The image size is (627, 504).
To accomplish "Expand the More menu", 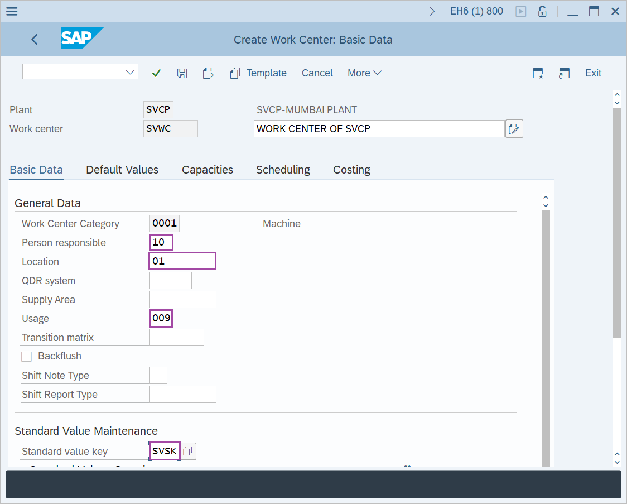I will click(364, 73).
